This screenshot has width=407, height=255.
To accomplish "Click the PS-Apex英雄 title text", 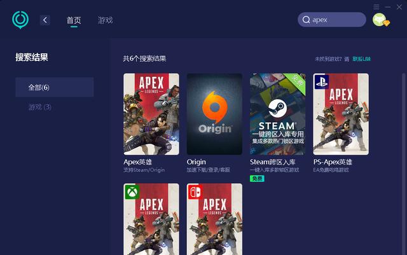I will (333, 162).
